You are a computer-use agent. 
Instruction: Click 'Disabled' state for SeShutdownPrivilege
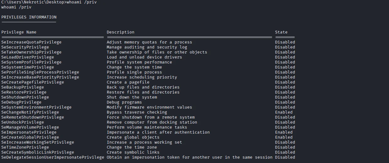click(x=285, y=97)
